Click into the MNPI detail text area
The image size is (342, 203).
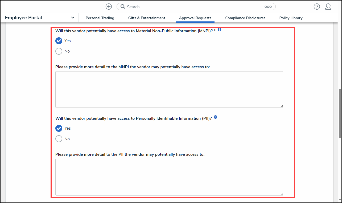(x=169, y=89)
